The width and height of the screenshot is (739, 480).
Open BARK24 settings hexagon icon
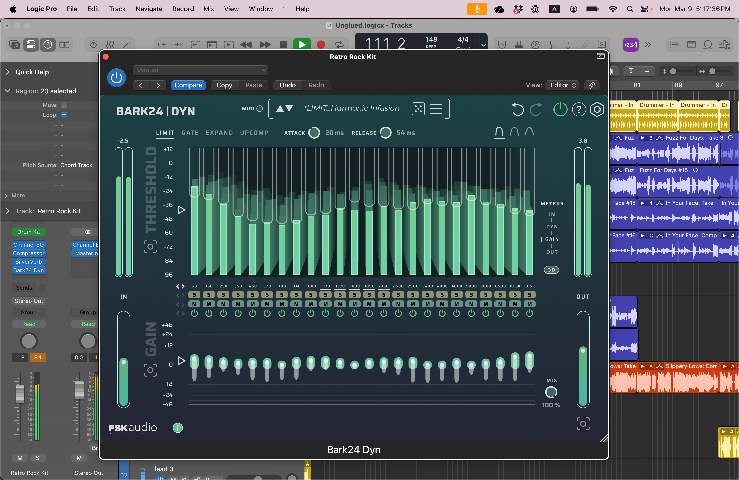click(x=597, y=109)
